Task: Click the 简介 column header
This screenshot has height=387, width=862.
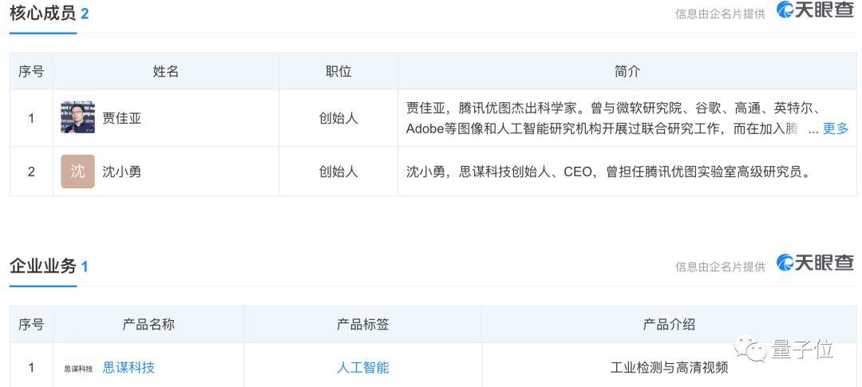Action: coord(627,72)
